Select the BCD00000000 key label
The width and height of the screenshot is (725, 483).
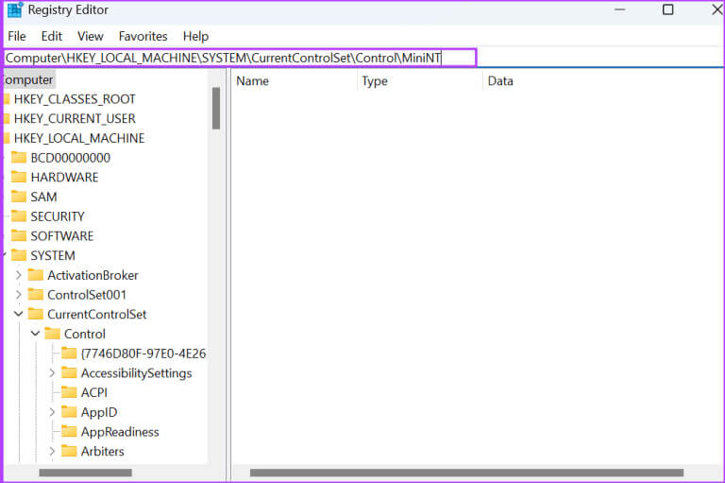[70, 158]
